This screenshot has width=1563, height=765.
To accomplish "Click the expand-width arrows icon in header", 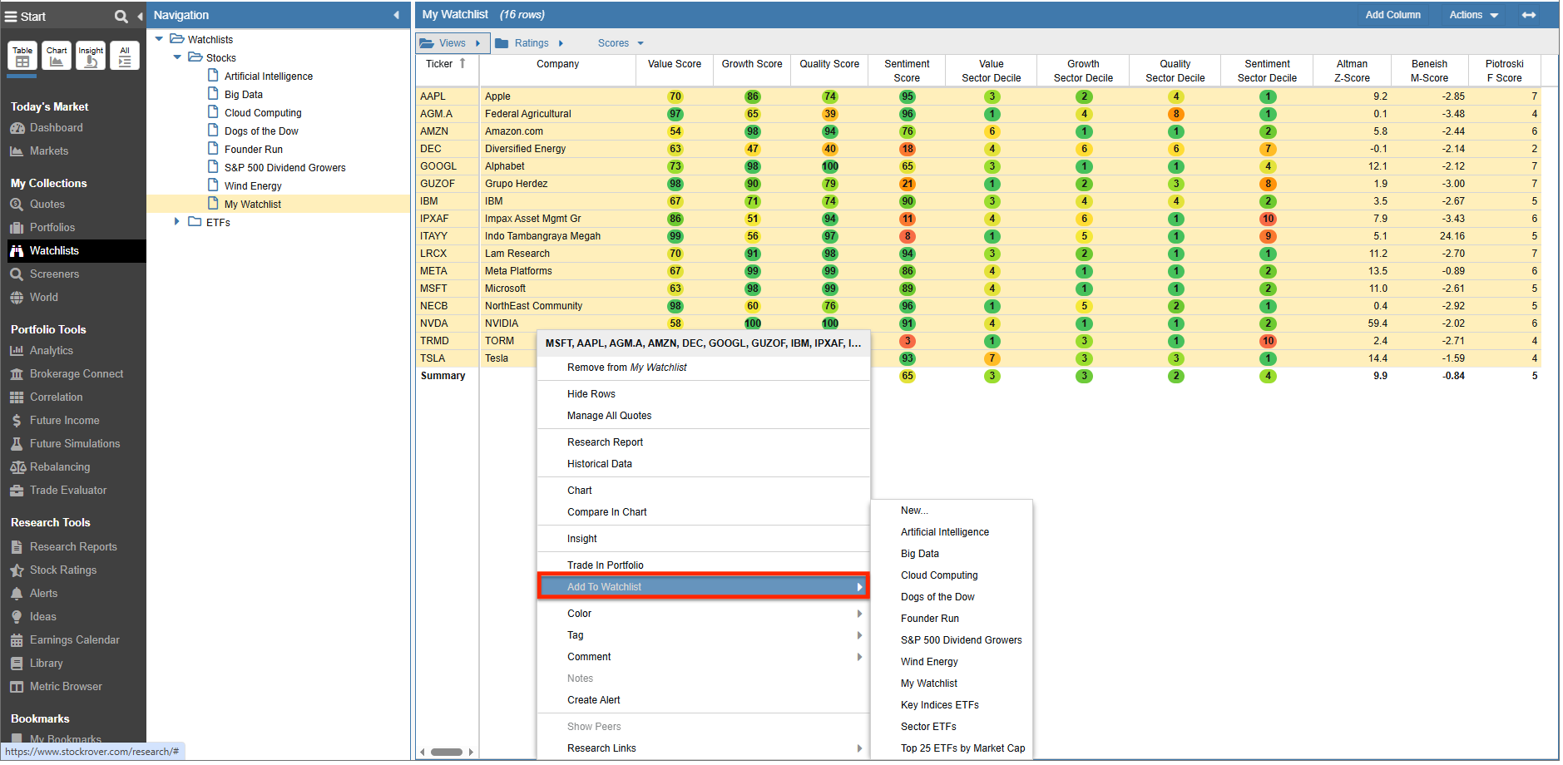I will click(1528, 15).
